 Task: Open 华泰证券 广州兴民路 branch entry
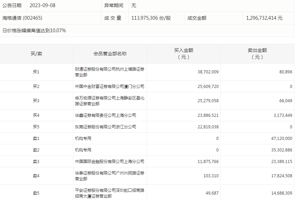(110, 176)
